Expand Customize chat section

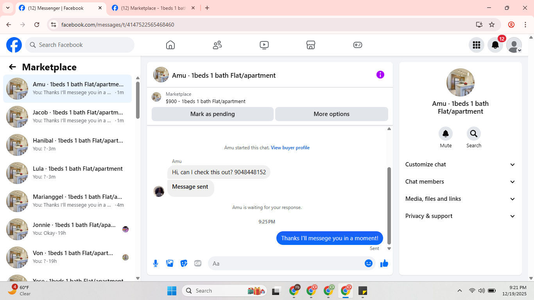point(461,164)
